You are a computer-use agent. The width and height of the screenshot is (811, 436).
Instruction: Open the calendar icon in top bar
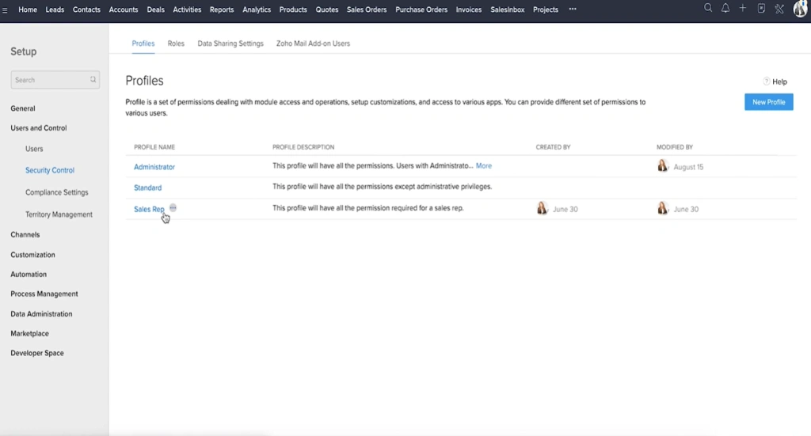point(761,8)
